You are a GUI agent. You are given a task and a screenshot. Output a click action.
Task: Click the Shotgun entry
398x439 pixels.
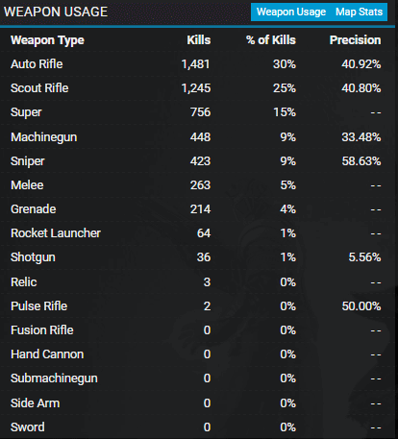pyautogui.click(x=33, y=257)
